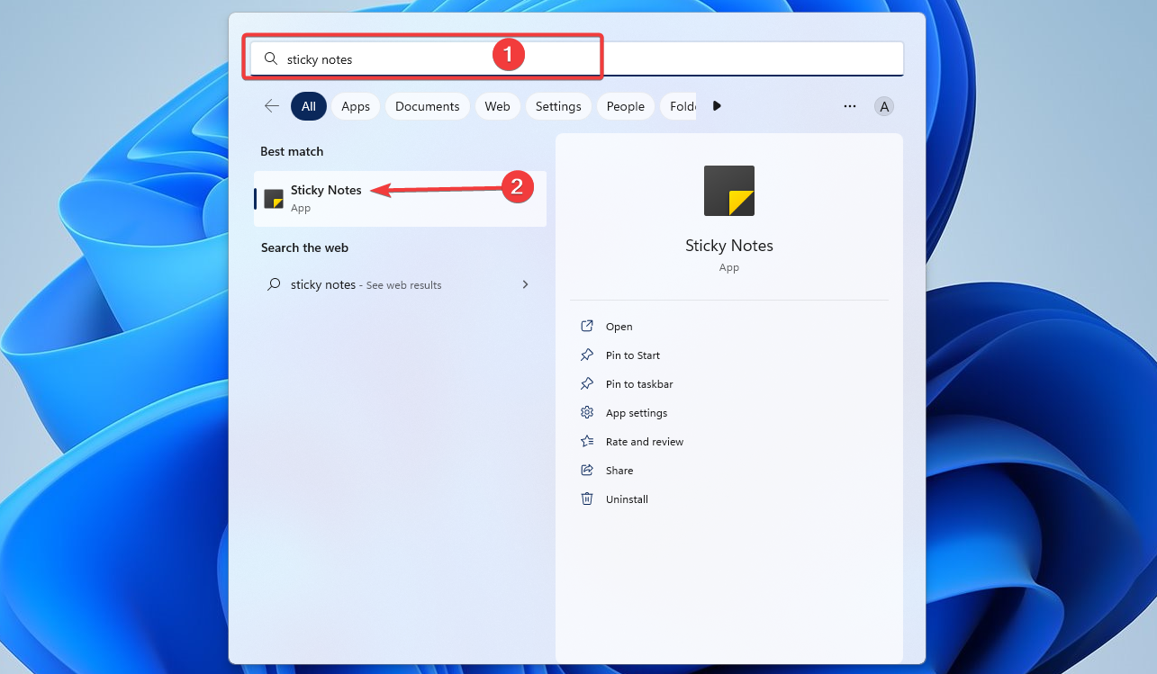1157x674 pixels.
Task: Click the Pin to taskbar pin icon
Action: 587,384
